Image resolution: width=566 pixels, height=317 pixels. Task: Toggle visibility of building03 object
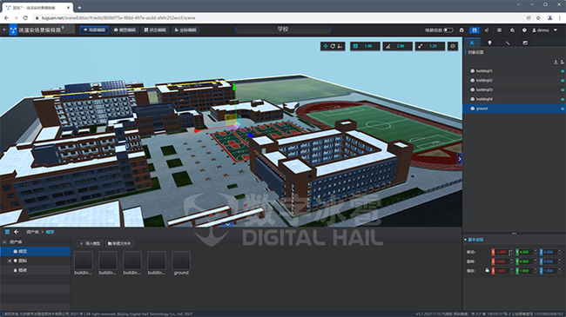click(x=563, y=89)
